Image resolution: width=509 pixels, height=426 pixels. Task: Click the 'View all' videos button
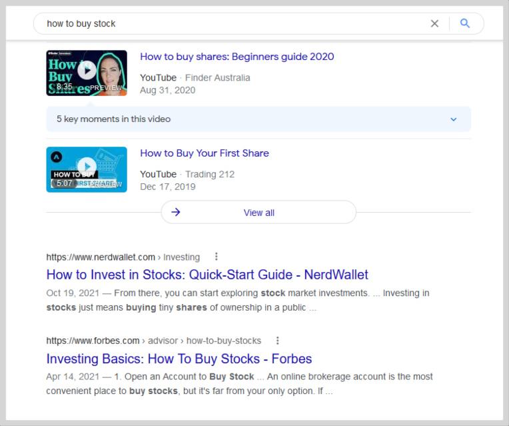258,212
